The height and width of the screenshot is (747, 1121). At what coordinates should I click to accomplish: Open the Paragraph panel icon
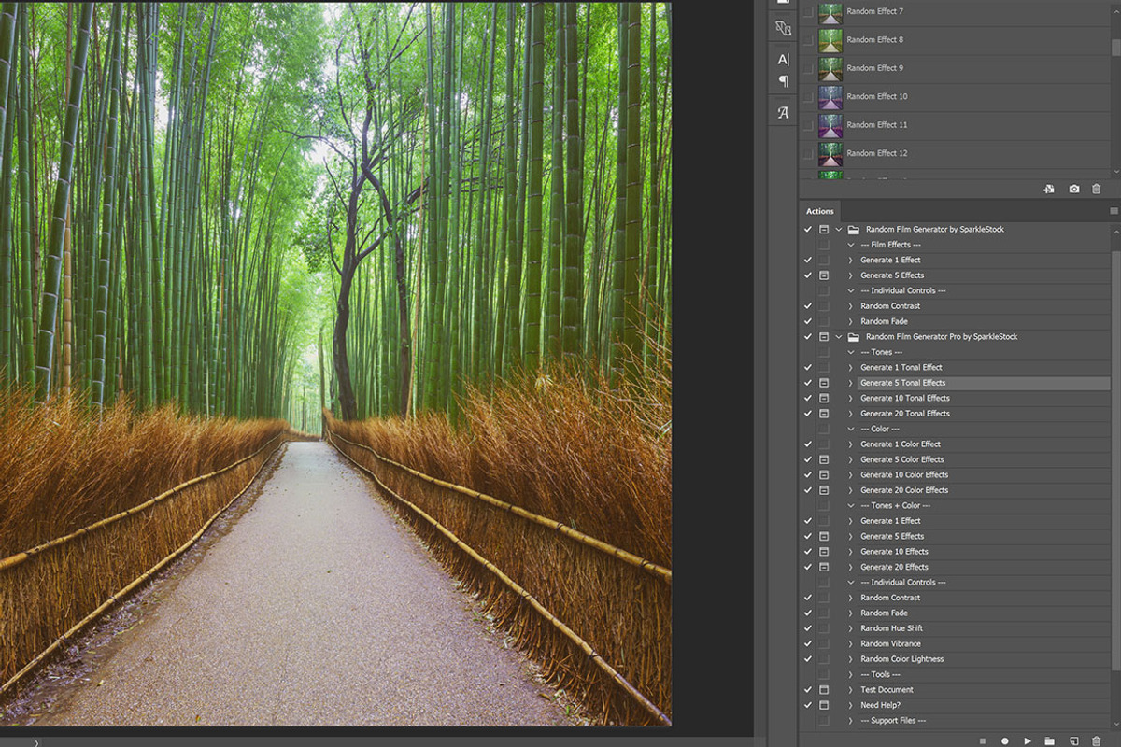point(783,81)
